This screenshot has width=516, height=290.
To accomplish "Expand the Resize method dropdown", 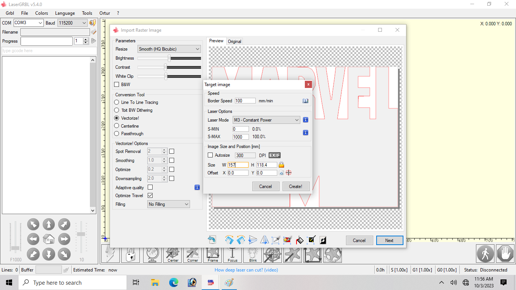I will click(x=169, y=49).
